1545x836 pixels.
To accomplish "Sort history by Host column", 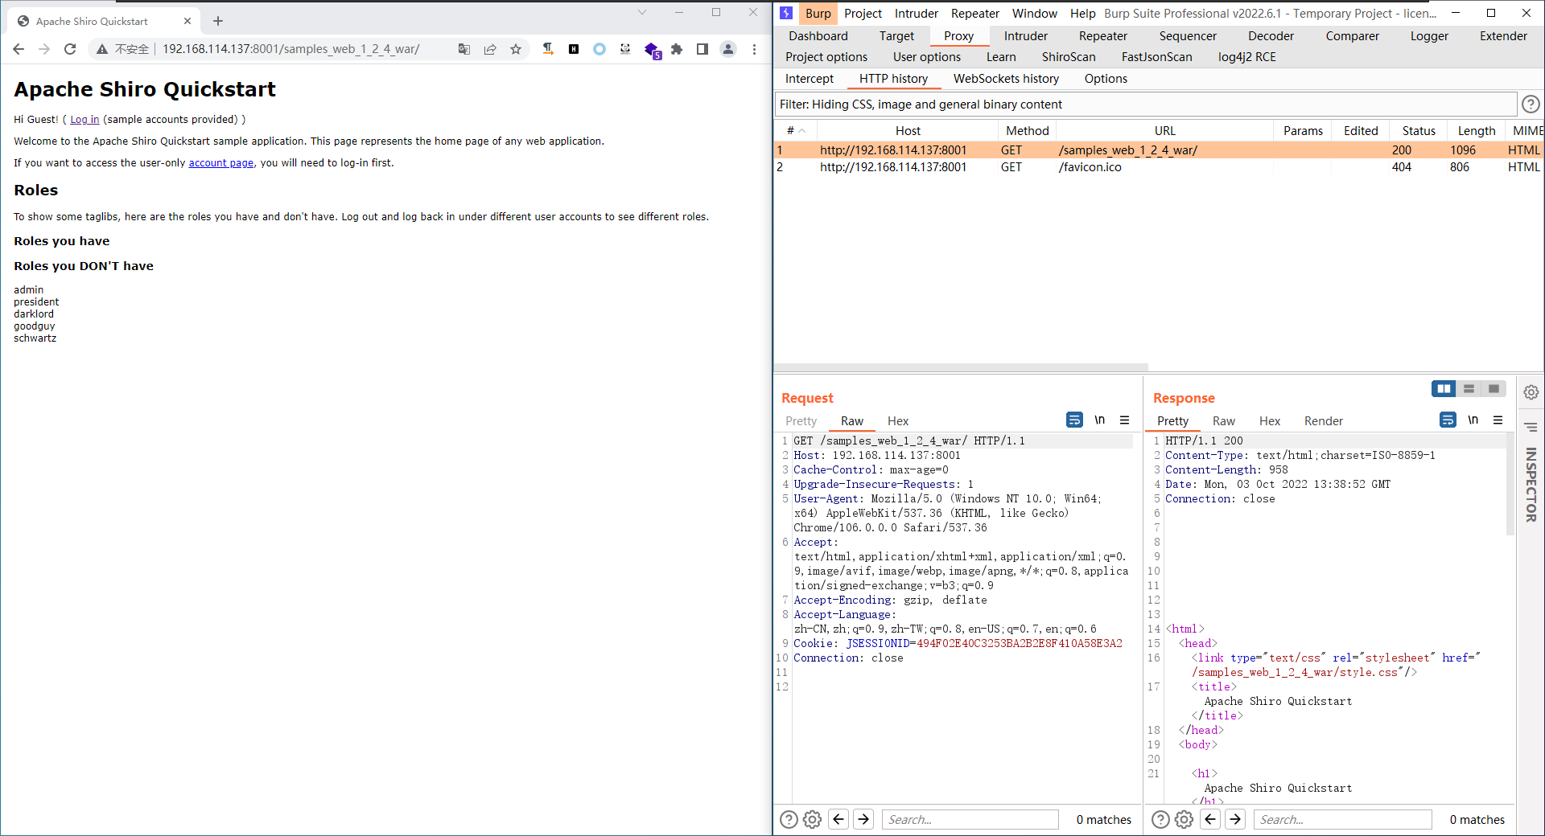I will (908, 130).
